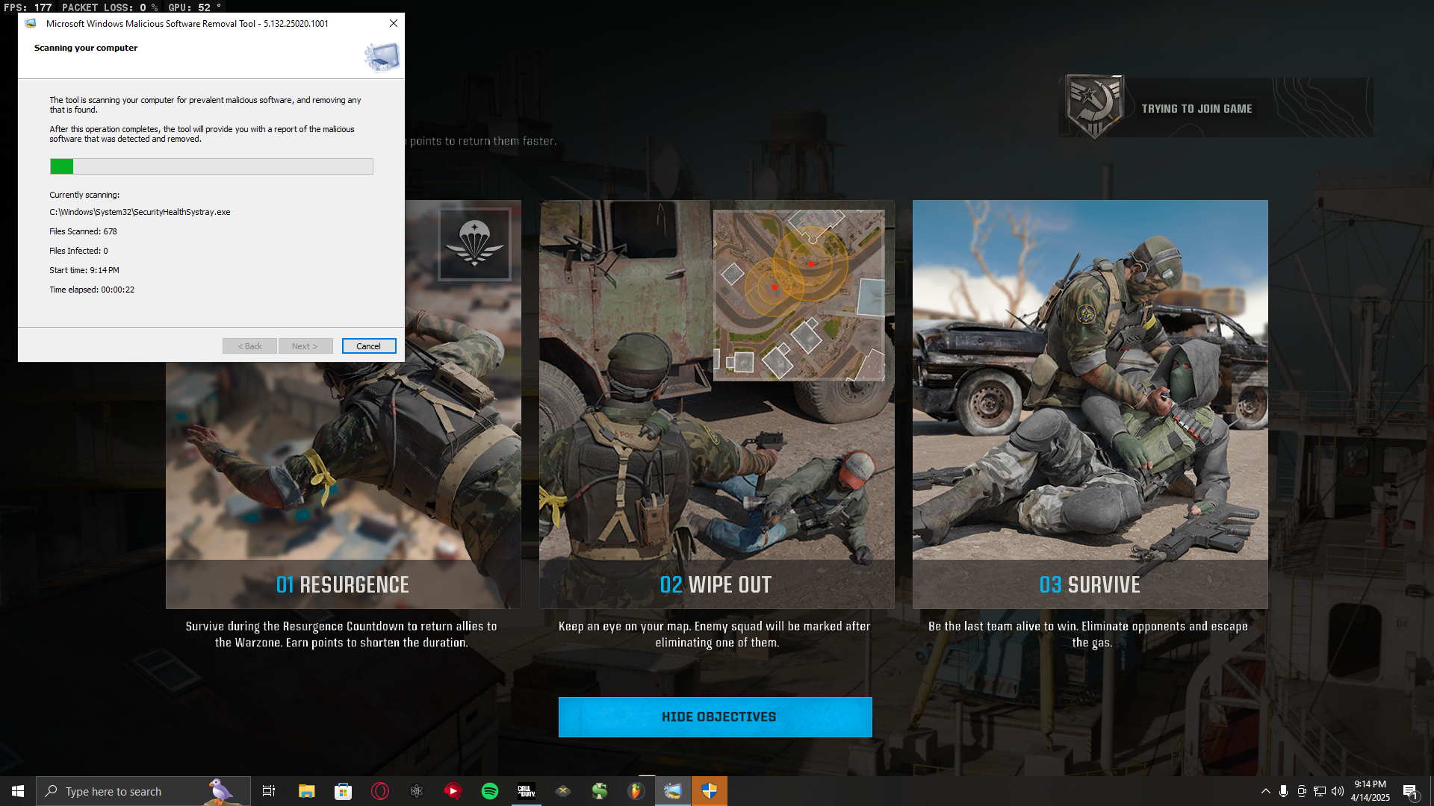Screen dimensions: 1434x806
Task: Click the scan progress bar
Action: click(211, 166)
